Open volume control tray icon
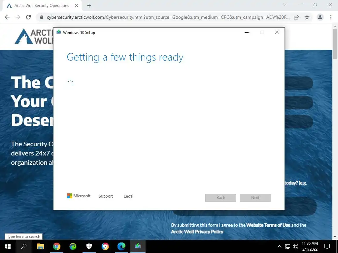This screenshot has height=253, width=338. click(295, 246)
